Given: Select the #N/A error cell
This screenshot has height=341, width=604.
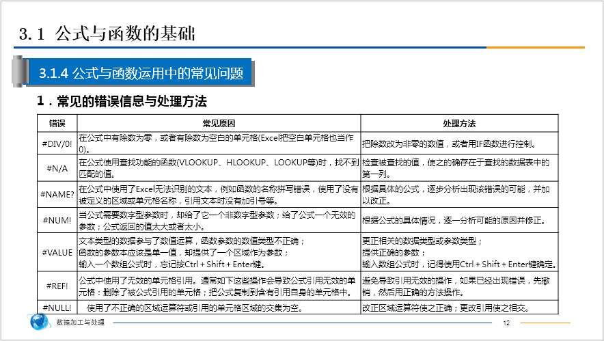Looking at the screenshot, I should coord(57,168).
